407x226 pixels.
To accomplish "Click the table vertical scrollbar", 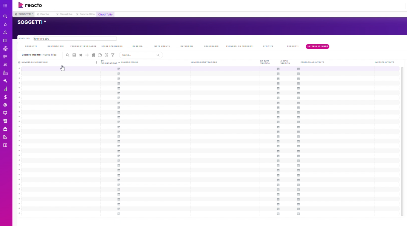I will (402, 141).
